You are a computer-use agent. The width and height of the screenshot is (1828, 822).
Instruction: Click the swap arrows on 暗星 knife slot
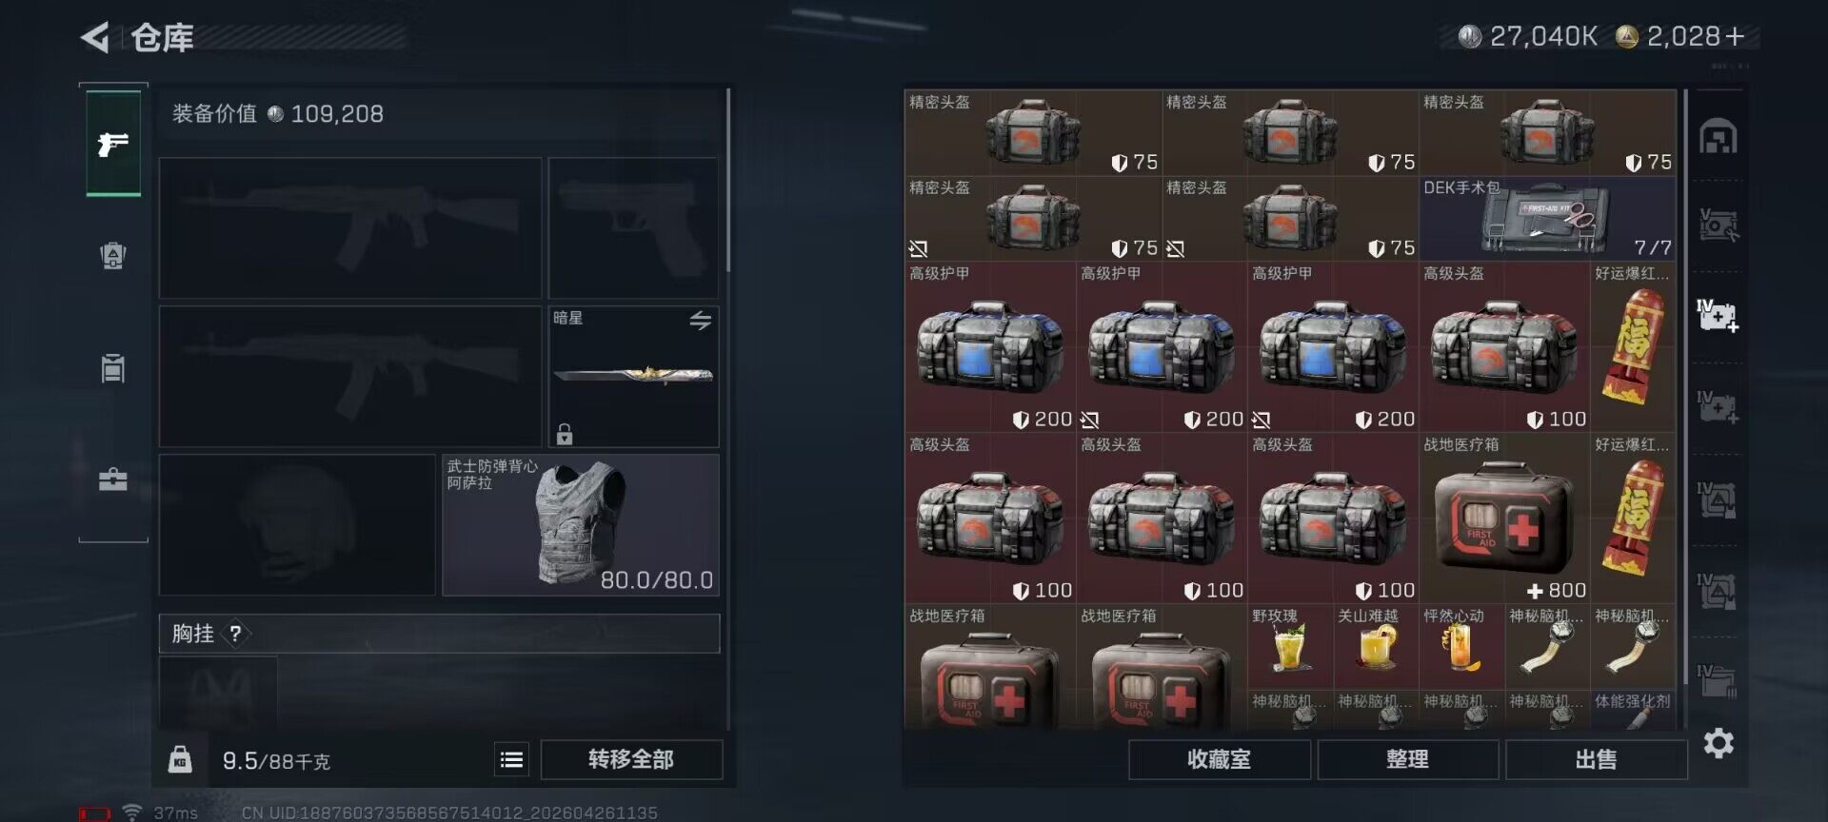point(701,321)
